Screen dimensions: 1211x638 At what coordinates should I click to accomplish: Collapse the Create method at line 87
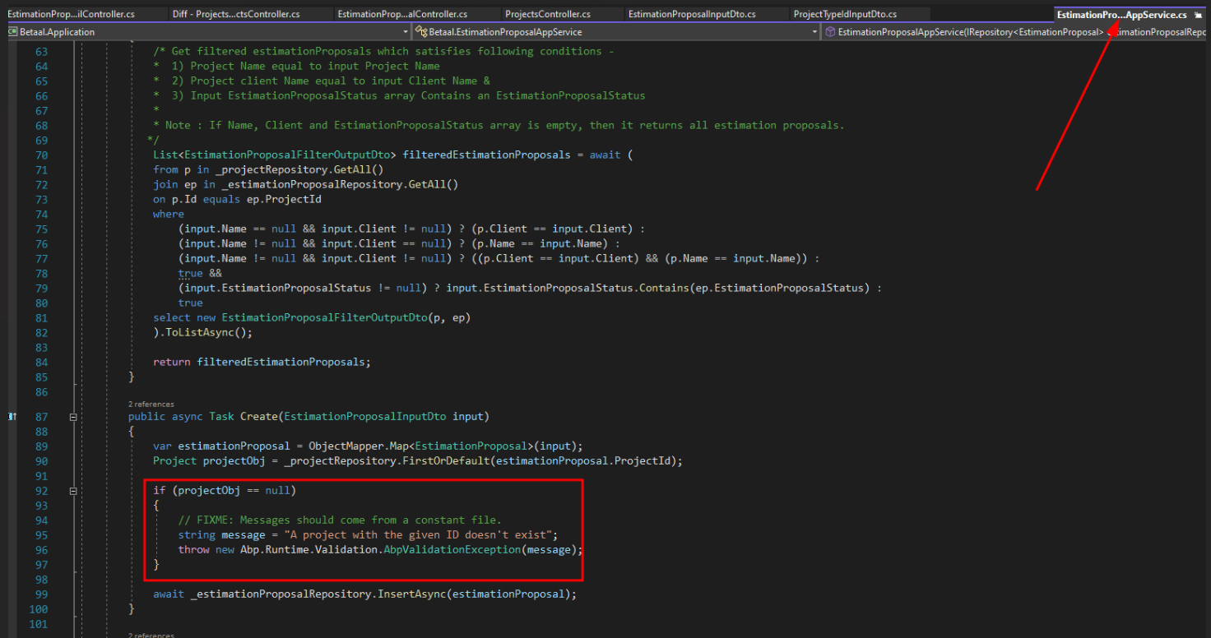[73, 417]
